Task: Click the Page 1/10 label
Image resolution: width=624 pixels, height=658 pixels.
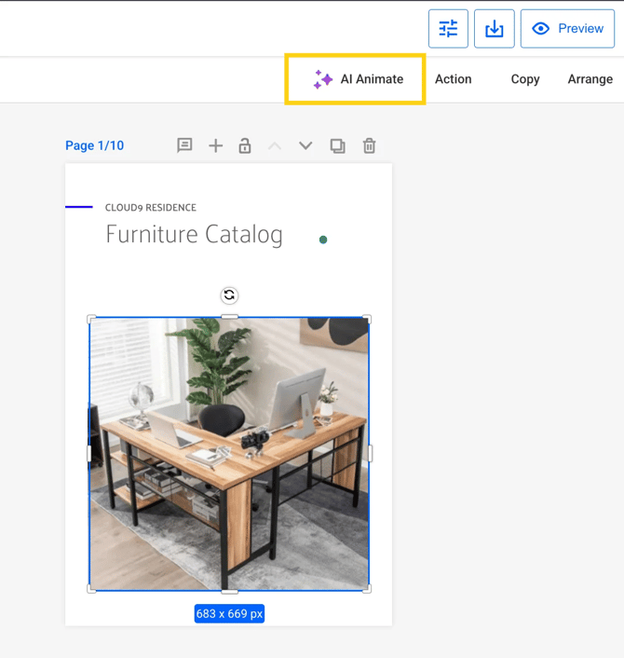Action: click(94, 145)
